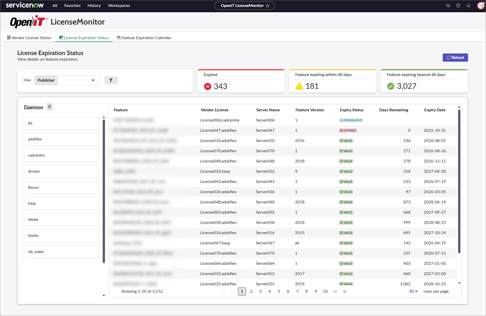This screenshot has height=316, width=486.
Task: Sort by Vendor License column header
Action: pos(214,110)
